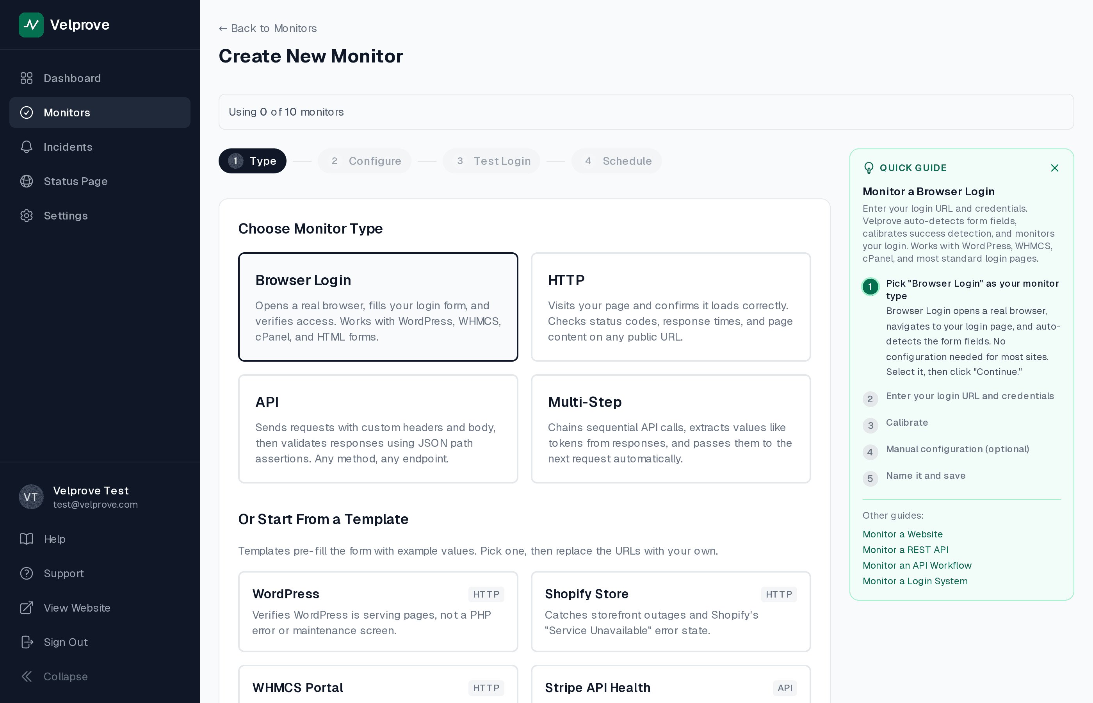Click the API badge on Stripe API Health
The image size is (1093, 703).
785,688
